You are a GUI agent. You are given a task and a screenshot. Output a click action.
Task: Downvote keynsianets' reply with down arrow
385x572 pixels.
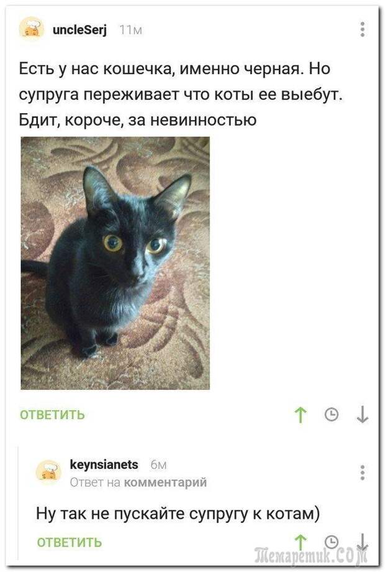(x=363, y=542)
